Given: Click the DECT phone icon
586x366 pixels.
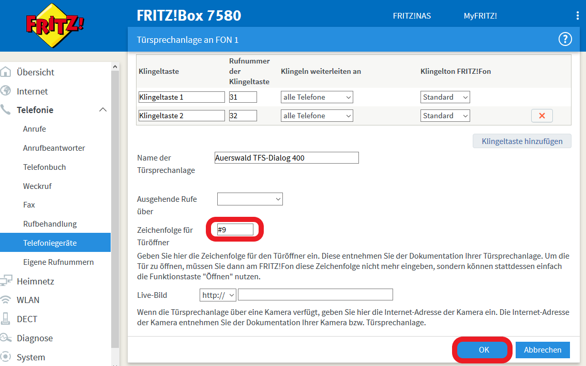Looking at the screenshot, I should [x=6, y=319].
